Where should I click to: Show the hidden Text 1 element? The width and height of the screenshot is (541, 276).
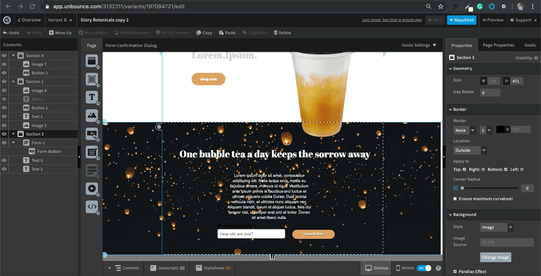(x=4, y=99)
